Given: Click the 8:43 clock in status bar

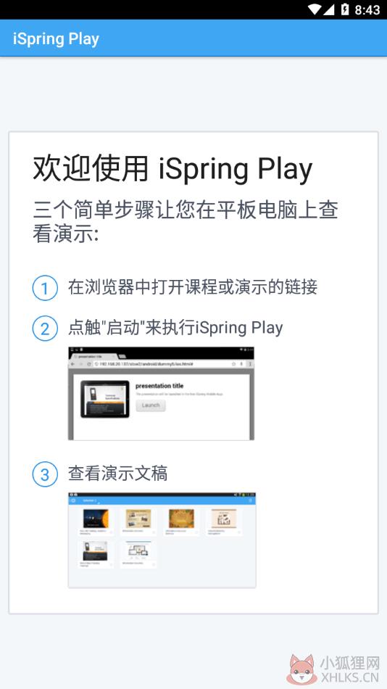Looking at the screenshot, I should (x=367, y=9).
